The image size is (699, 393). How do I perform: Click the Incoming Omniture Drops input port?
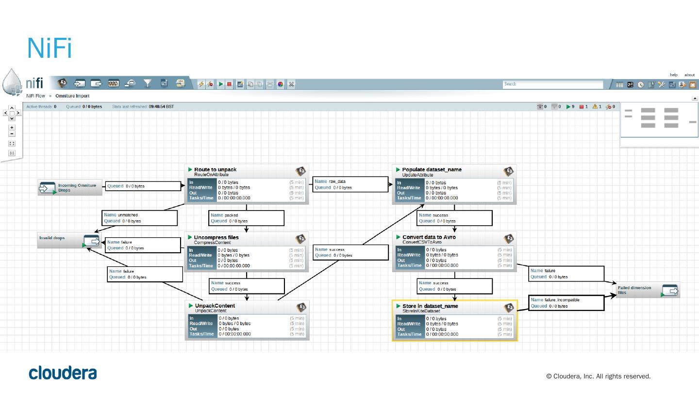click(70, 188)
